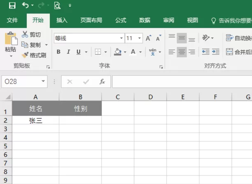Viewport: 252px width, 184px height.
Task: Customize the quick access toolbar
Action: (70, 6)
